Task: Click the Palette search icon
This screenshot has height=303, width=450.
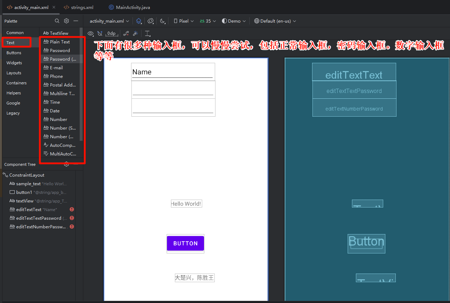Action: click(x=57, y=21)
